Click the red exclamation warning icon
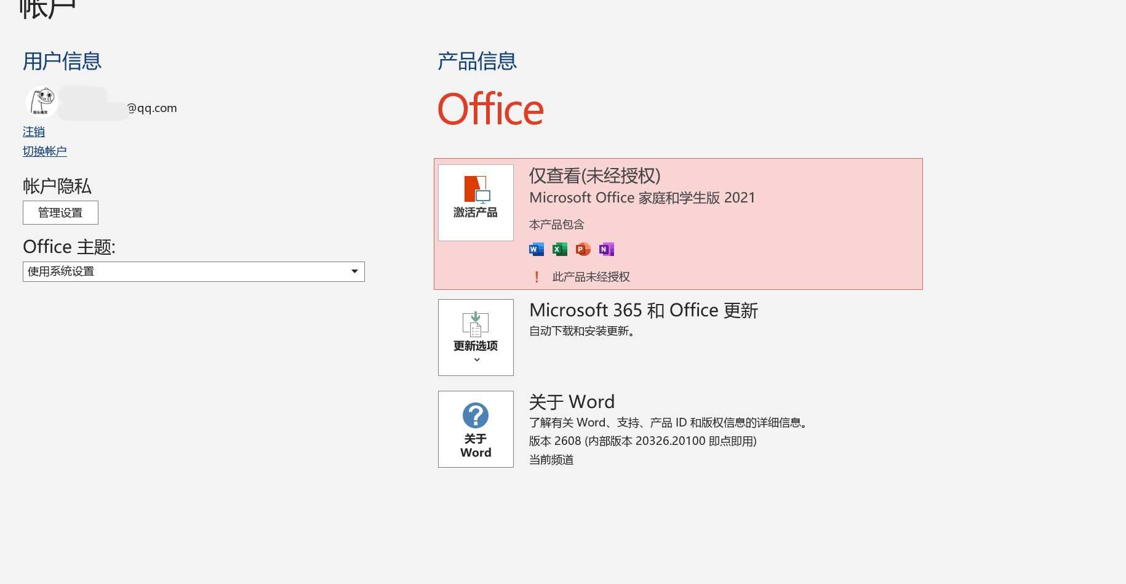1126x584 pixels. tap(537, 277)
